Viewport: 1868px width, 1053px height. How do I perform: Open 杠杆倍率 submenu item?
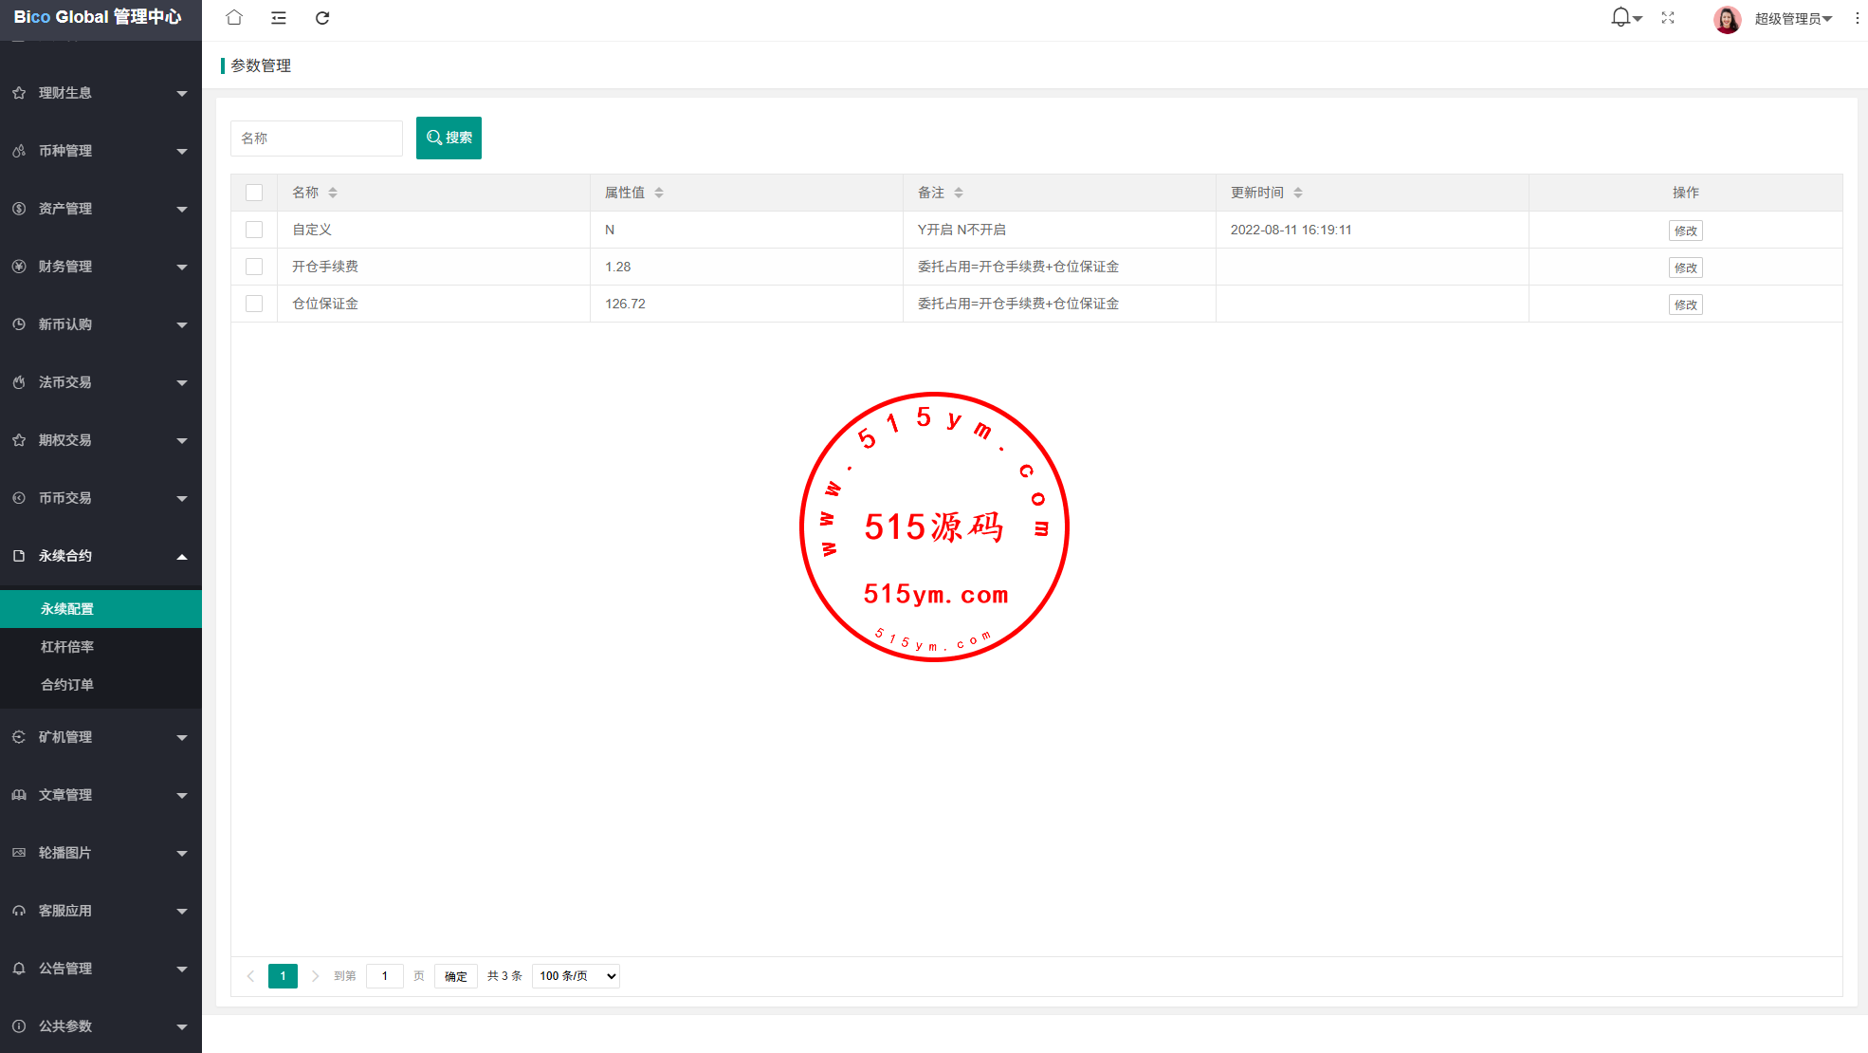[x=67, y=647]
